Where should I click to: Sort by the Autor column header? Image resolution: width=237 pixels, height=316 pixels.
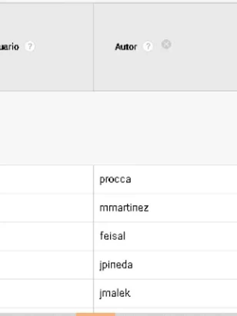coord(126,47)
